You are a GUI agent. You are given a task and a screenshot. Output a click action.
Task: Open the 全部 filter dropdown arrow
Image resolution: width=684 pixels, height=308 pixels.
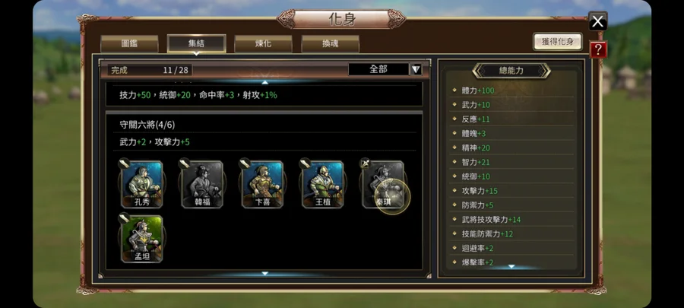[x=416, y=69]
